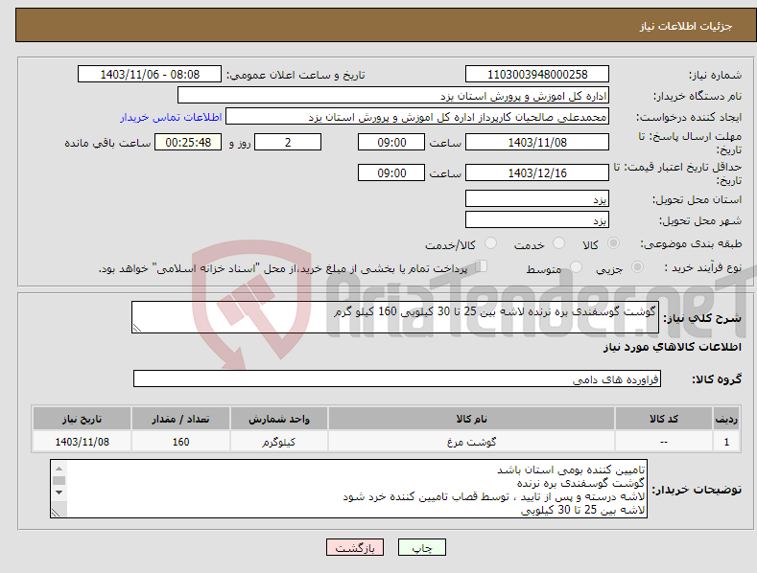Screen dimensions: 757x573
Task: Click the تاریخ نیاز column header
Action: tap(83, 419)
